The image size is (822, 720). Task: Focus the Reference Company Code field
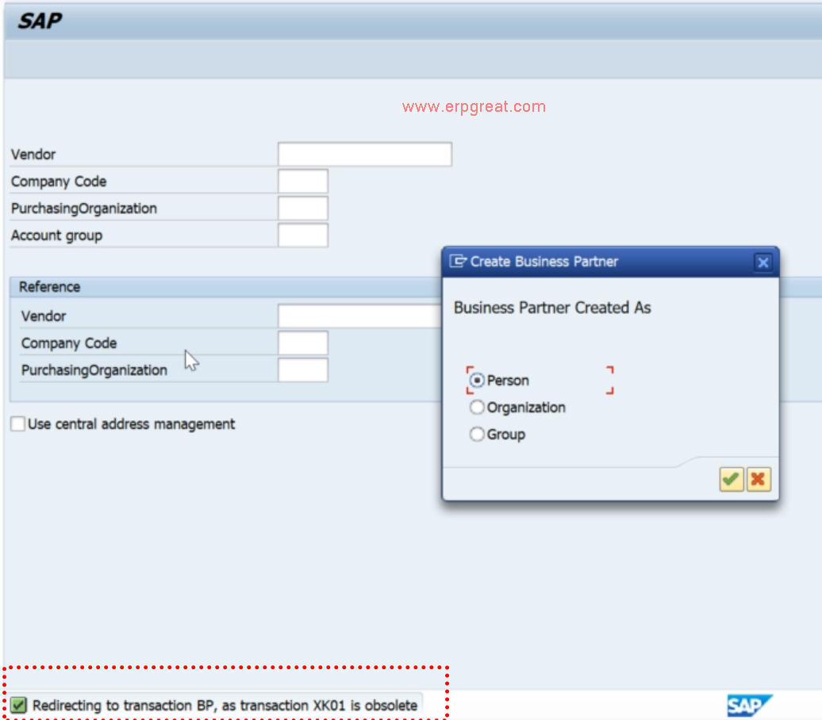point(303,343)
